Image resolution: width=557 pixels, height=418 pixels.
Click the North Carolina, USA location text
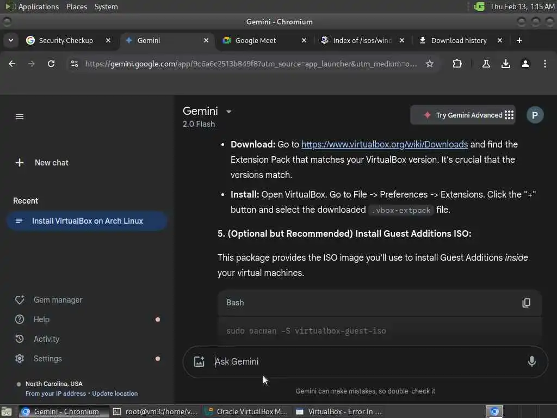[54, 384]
